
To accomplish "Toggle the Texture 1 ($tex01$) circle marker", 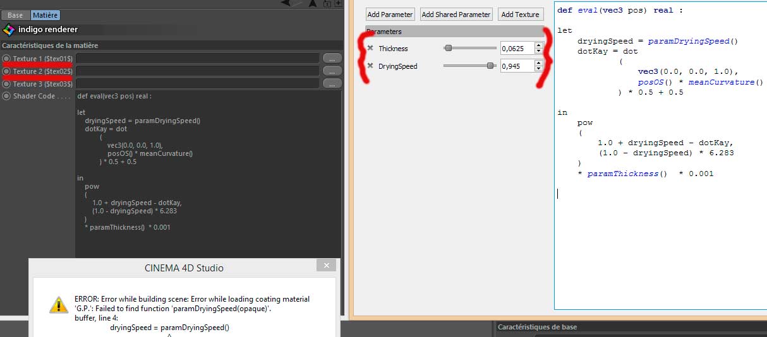I will click(7, 59).
